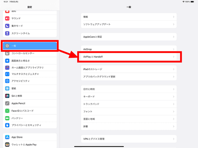Tap the Apple Pencil label
Screen dimensions: 198x148
[18, 103]
